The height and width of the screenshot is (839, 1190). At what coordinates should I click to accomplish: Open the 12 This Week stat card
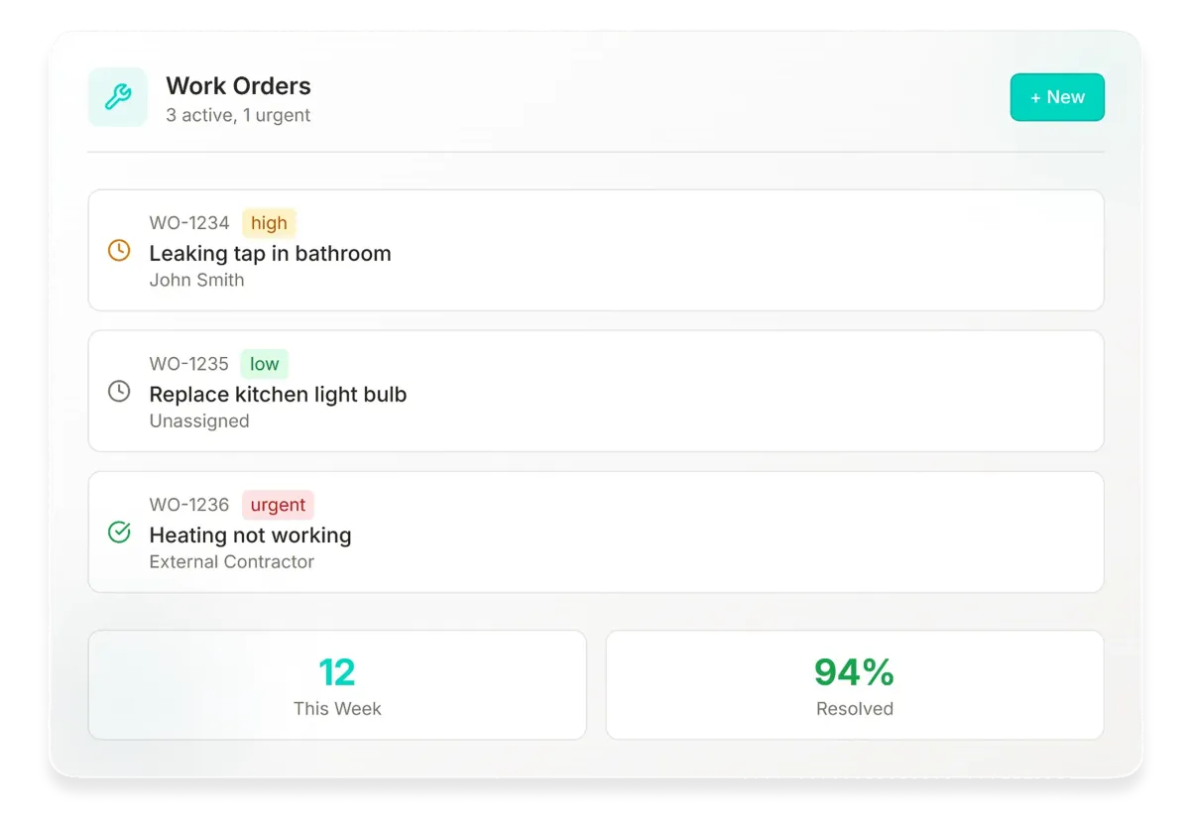coord(337,684)
